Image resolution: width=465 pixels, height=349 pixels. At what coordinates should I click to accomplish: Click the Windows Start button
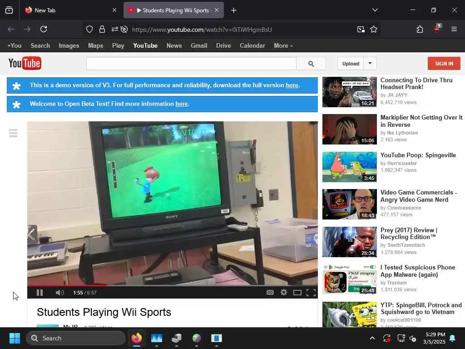click(15, 338)
